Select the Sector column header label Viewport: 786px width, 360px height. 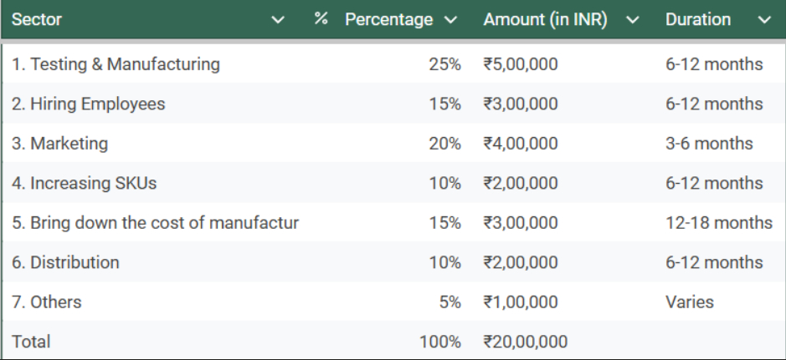pyautogui.click(x=37, y=20)
